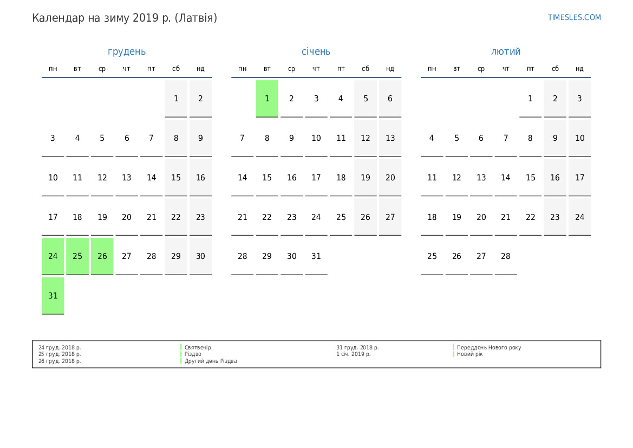Click the Другий день Різдва legend label
This screenshot has height=448, width=633.
[x=211, y=361]
